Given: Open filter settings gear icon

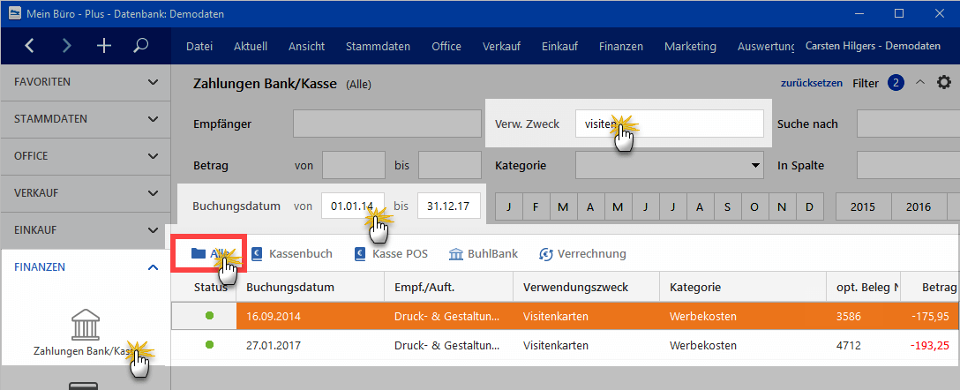Looking at the screenshot, I should pos(944,83).
